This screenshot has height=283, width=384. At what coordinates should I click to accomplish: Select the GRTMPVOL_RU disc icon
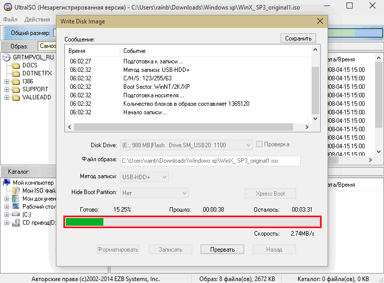pyautogui.click(x=6, y=57)
